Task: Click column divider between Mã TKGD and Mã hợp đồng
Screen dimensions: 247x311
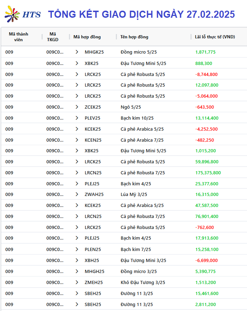Action: (x=70, y=37)
